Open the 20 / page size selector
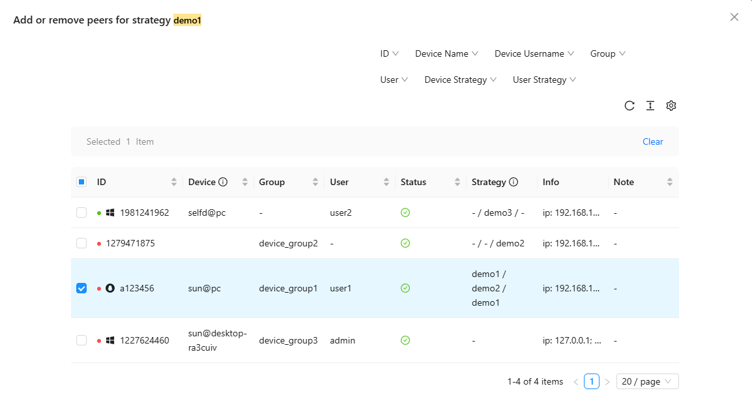The width and height of the screenshot is (752, 410). [647, 381]
